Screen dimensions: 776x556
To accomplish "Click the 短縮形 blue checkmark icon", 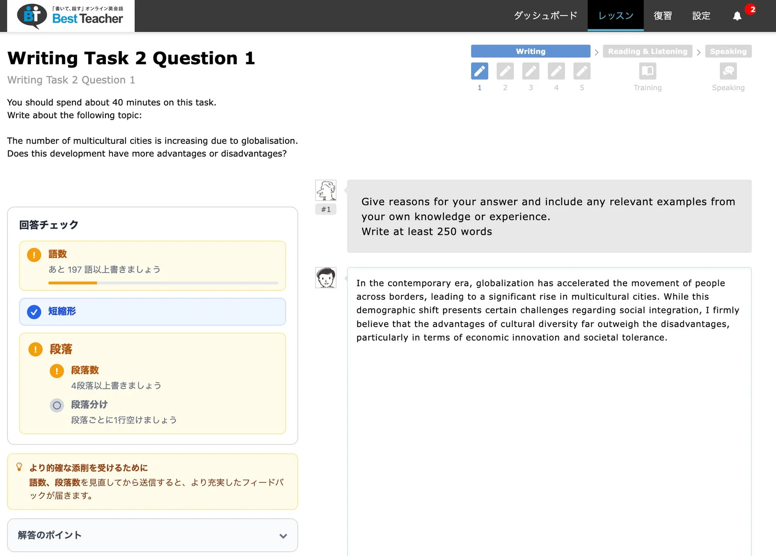I will tap(34, 312).
